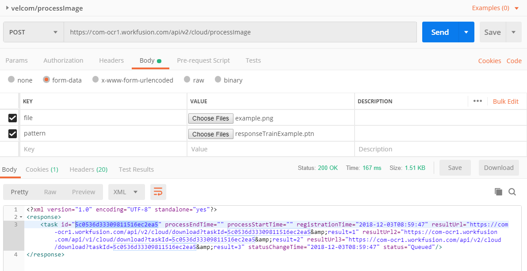The image size is (527, 271).
Task: Open the response Headers (20) tab
Action: pyautogui.click(x=88, y=169)
